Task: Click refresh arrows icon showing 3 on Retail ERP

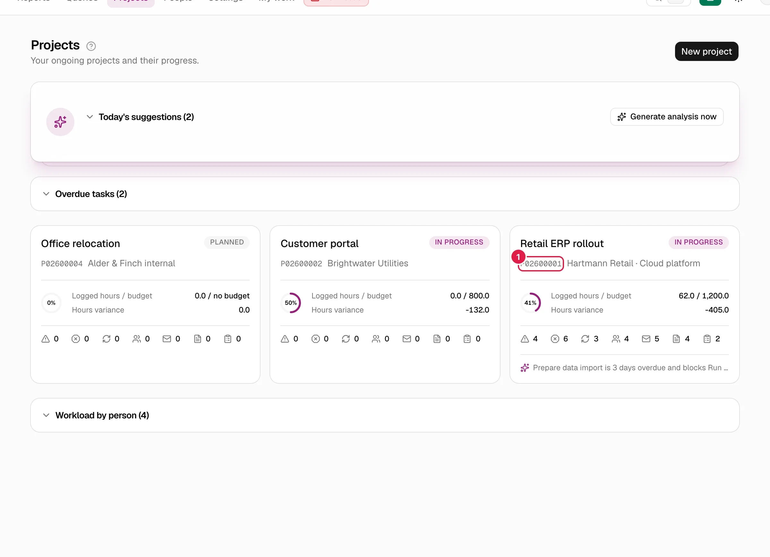Action: [585, 339]
